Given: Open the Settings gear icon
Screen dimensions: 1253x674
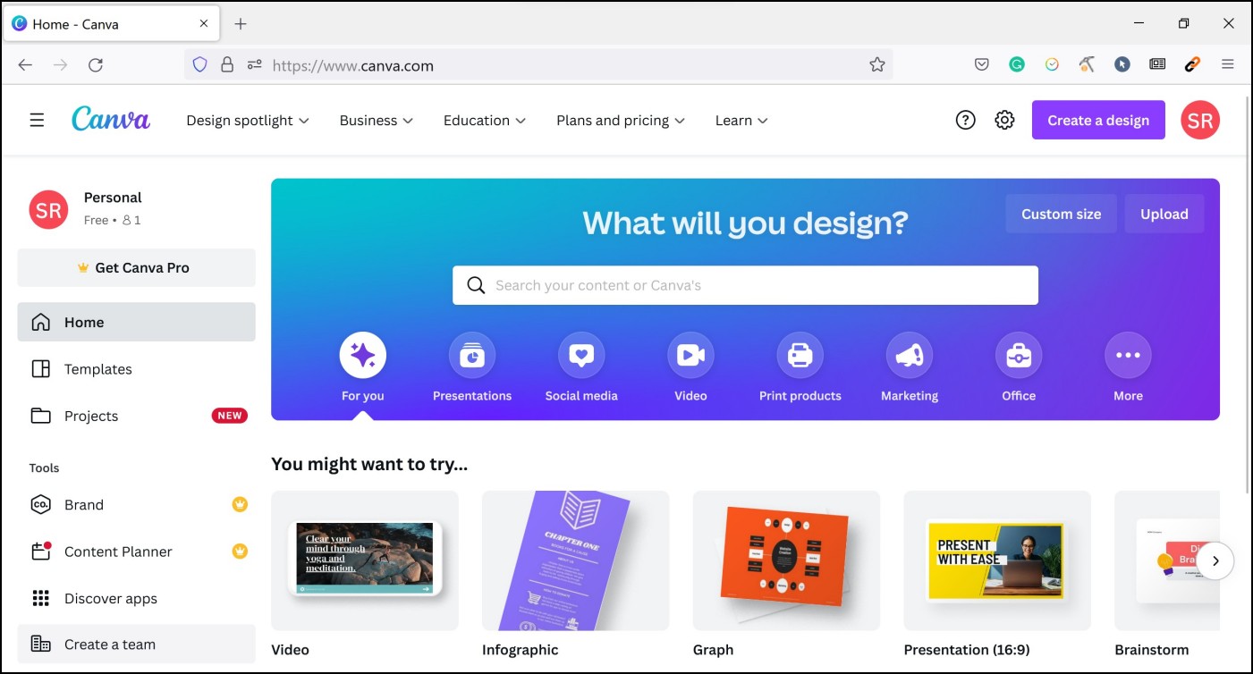Looking at the screenshot, I should tap(1004, 120).
